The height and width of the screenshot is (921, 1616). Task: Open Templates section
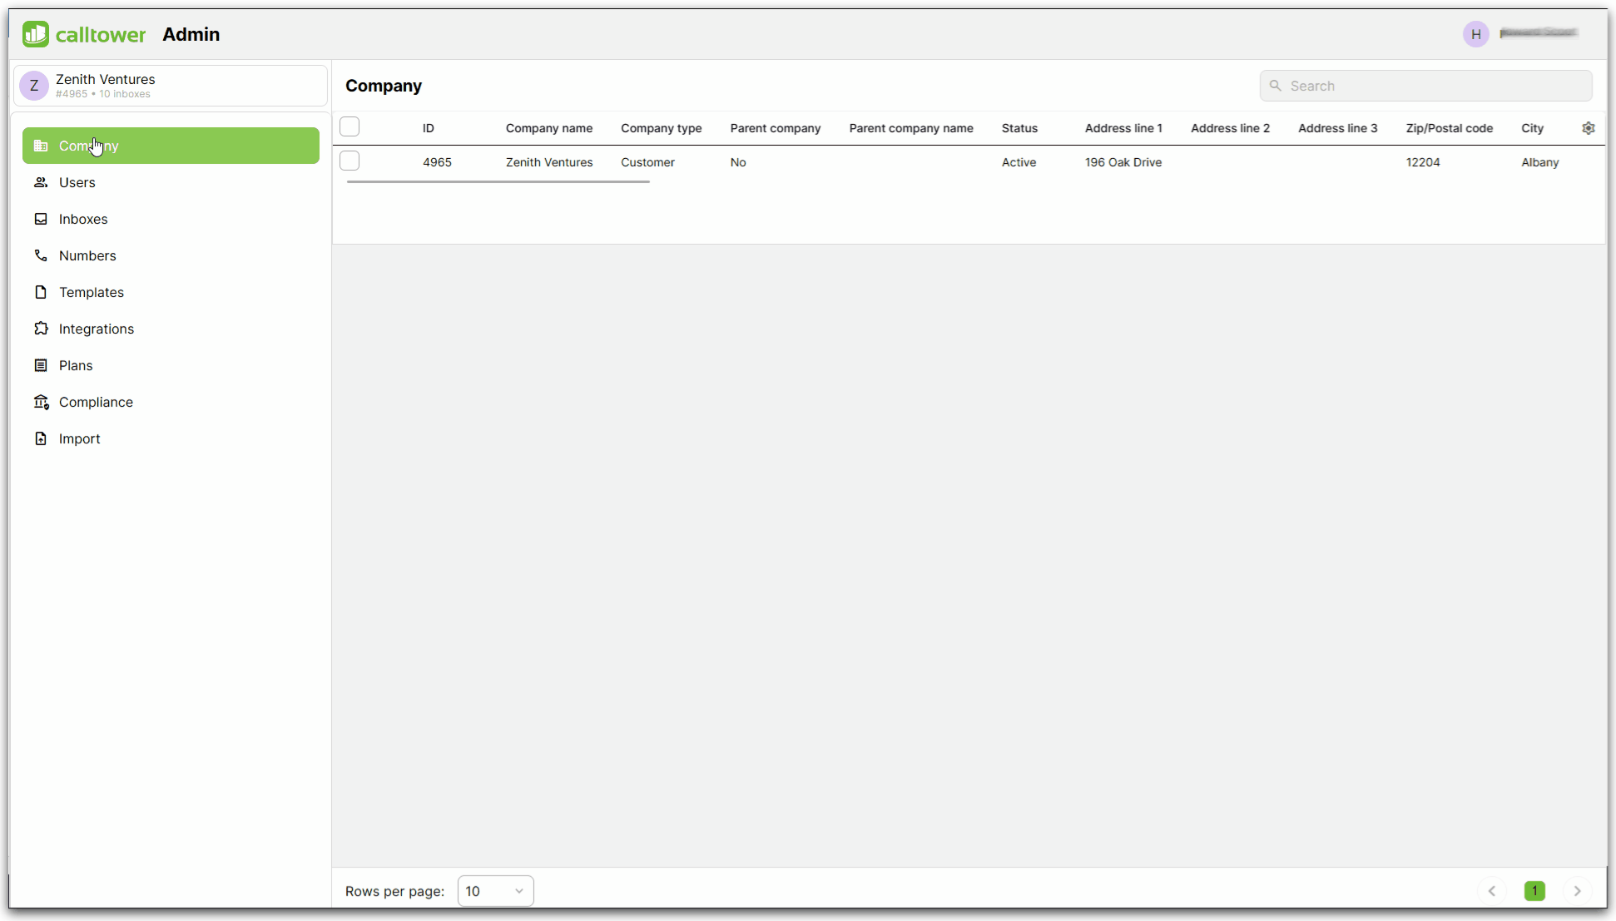click(91, 292)
